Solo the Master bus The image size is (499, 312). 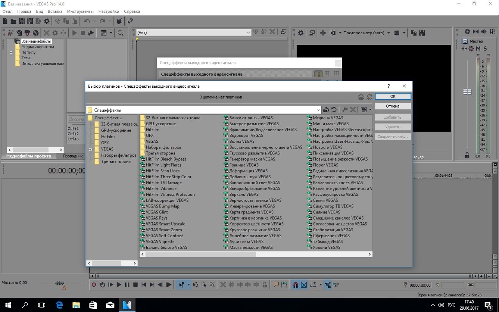click(485, 49)
